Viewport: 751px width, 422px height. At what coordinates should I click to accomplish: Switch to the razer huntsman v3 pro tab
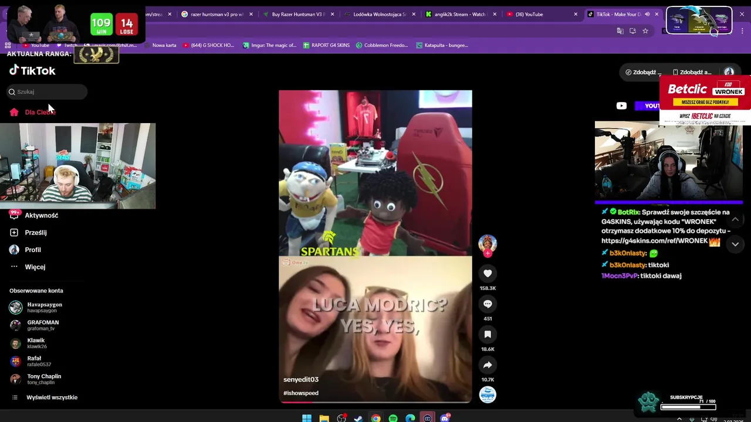[x=217, y=14]
